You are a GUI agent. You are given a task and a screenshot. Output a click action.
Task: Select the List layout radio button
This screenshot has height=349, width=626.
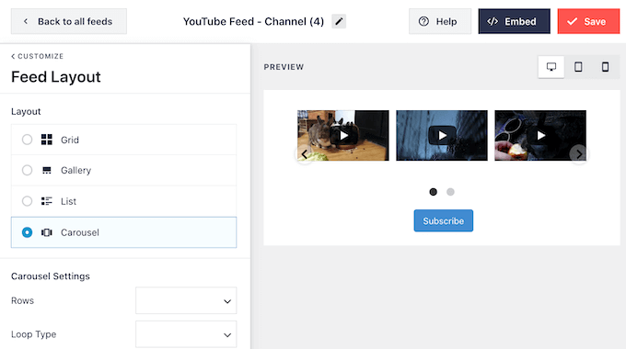pyautogui.click(x=27, y=201)
